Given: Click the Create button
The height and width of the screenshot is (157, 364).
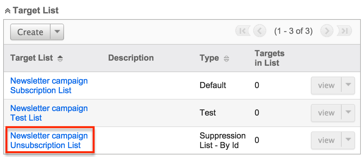Looking at the screenshot, I should point(30,32).
